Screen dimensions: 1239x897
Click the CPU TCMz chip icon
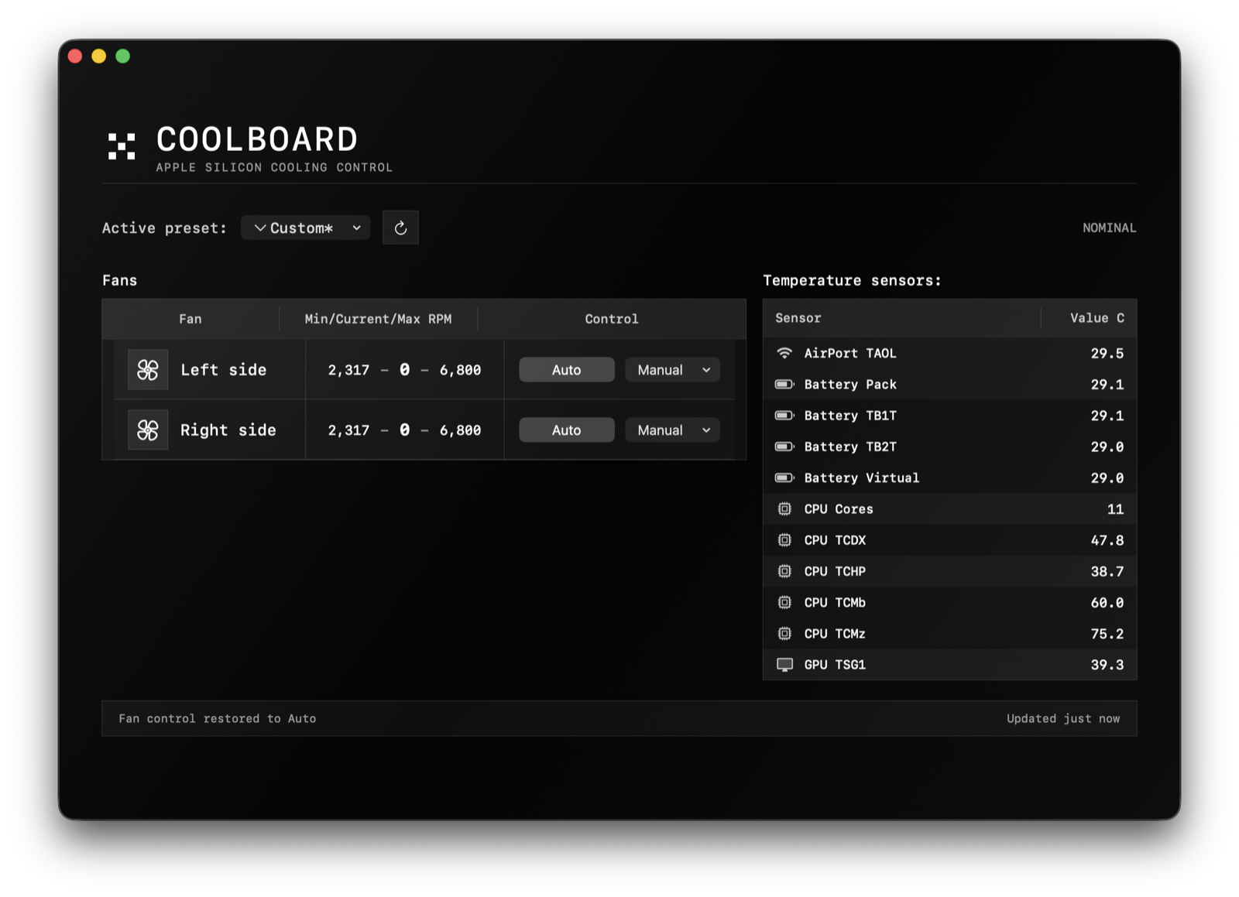[784, 633]
